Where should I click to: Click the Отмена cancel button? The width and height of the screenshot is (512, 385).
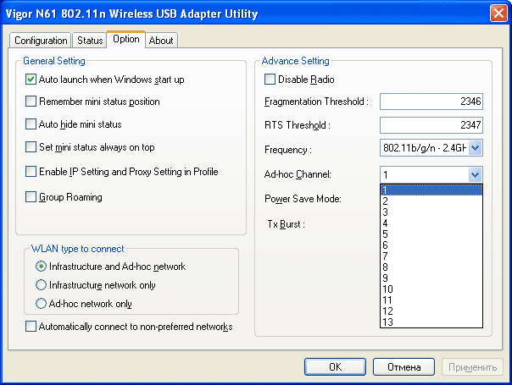point(403,367)
